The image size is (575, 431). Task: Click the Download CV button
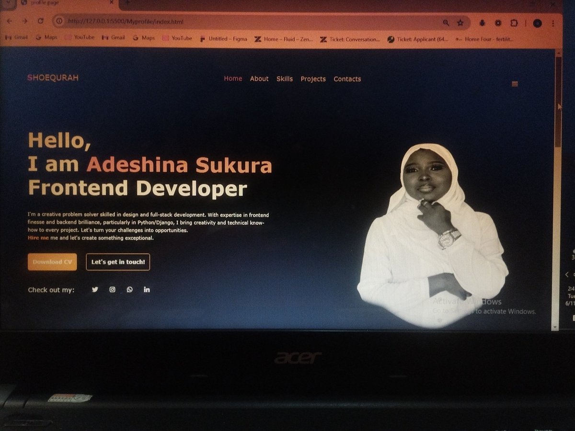pos(52,261)
